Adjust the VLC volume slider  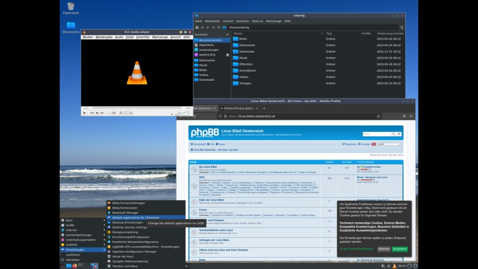tap(182, 113)
